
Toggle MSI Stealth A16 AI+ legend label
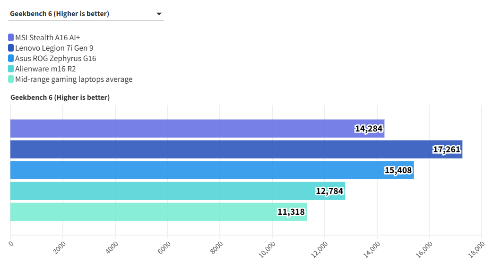[51, 37]
